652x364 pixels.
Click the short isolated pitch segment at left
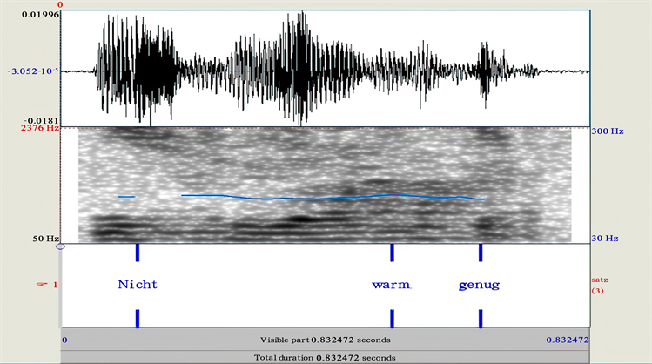pos(126,197)
